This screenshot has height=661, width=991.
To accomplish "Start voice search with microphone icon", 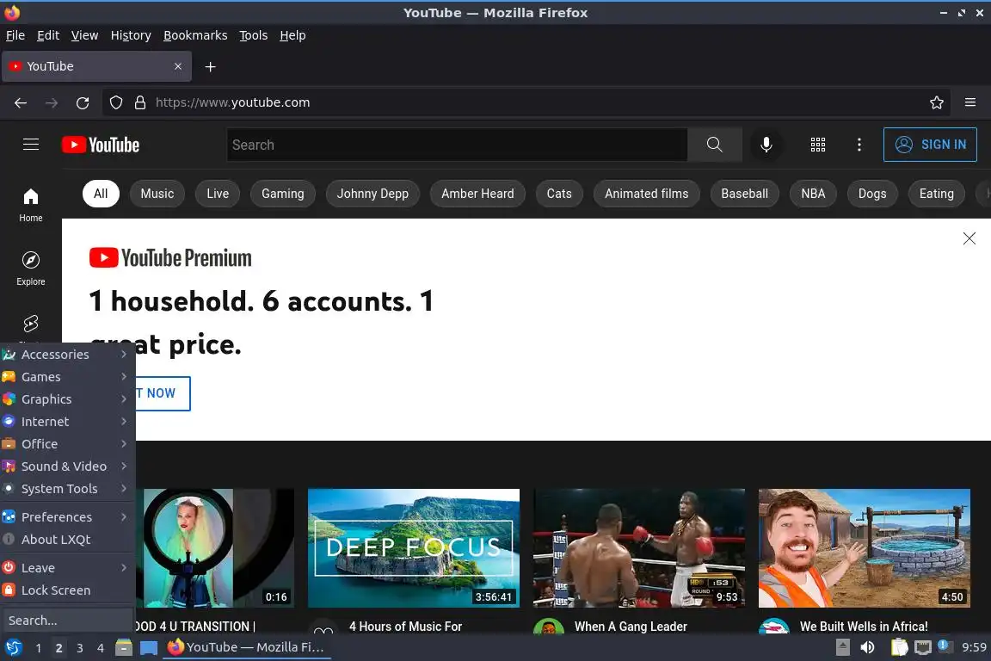I will click(766, 145).
